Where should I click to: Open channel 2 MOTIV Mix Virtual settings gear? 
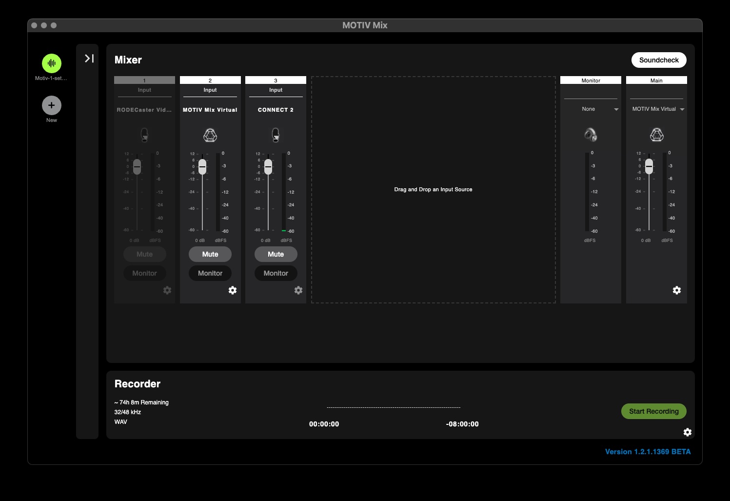pos(233,290)
